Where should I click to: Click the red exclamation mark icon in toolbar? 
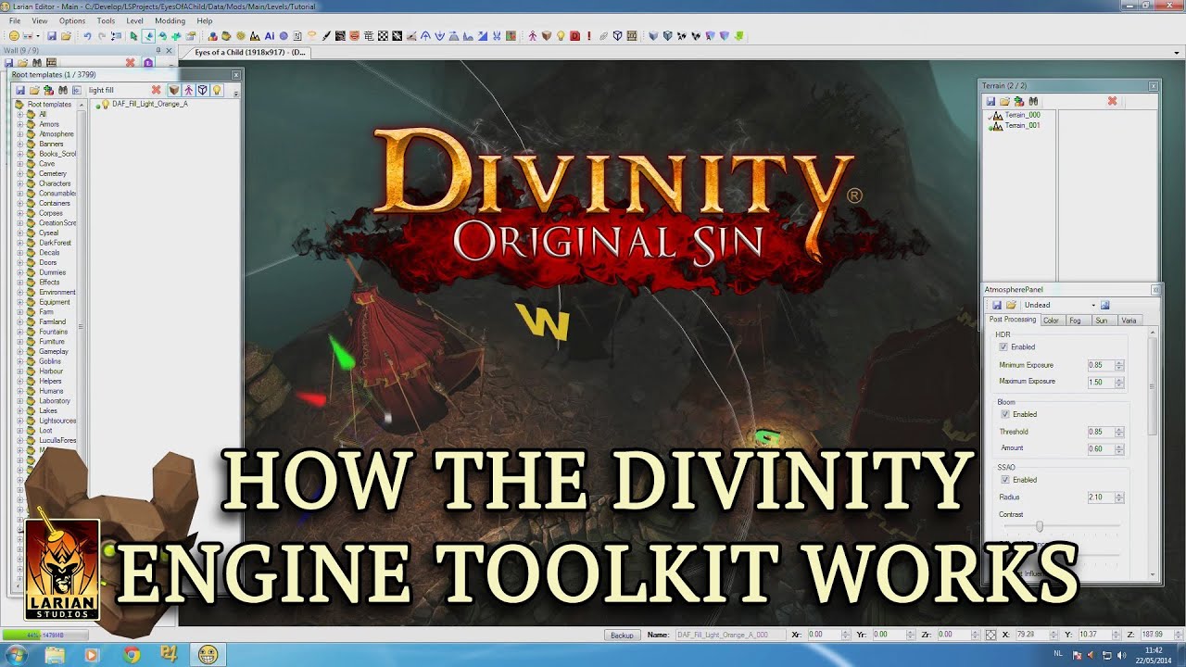[x=589, y=36]
